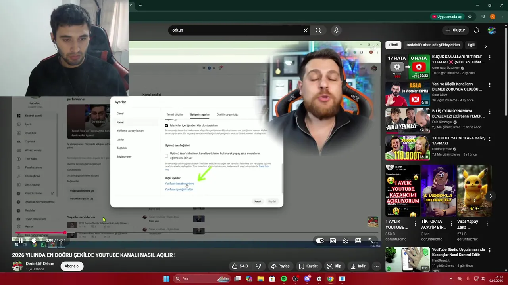Image resolution: width=508 pixels, height=285 pixels.
Task: Pause the video
Action: pyautogui.click(x=20, y=240)
